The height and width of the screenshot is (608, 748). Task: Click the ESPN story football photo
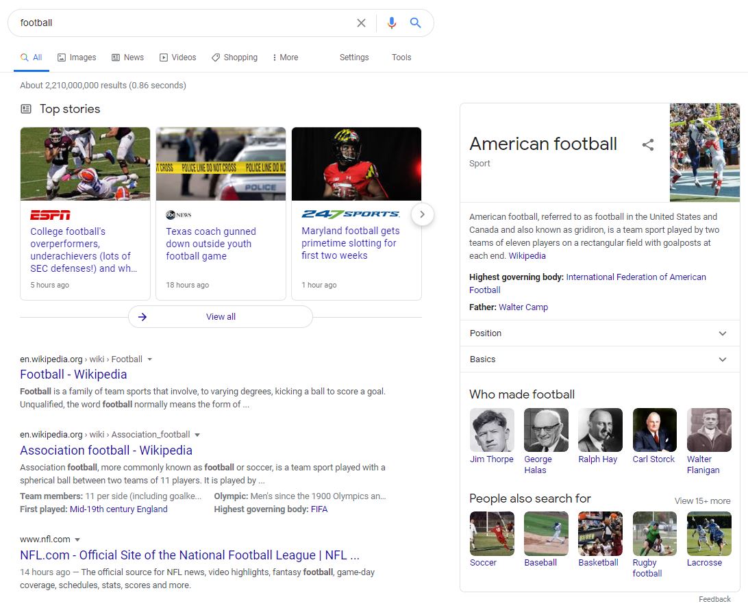click(86, 164)
